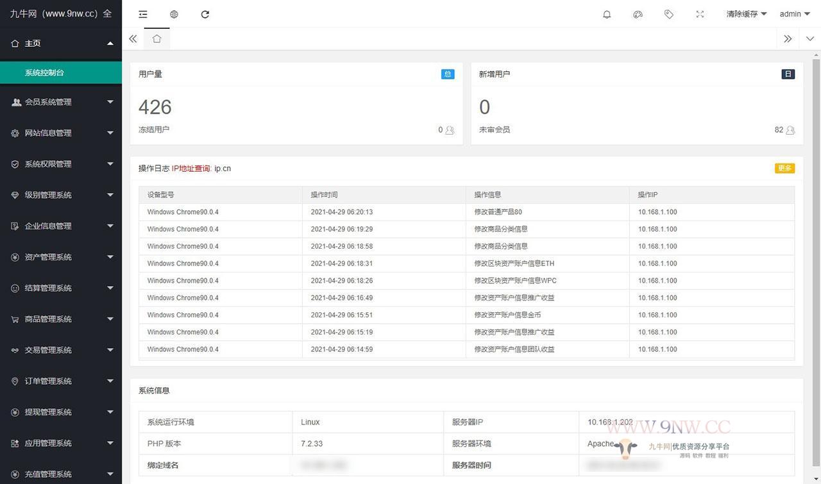The width and height of the screenshot is (821, 484).
Task: Collapse the sidebar with the menu-fold icon
Action: (x=143, y=14)
